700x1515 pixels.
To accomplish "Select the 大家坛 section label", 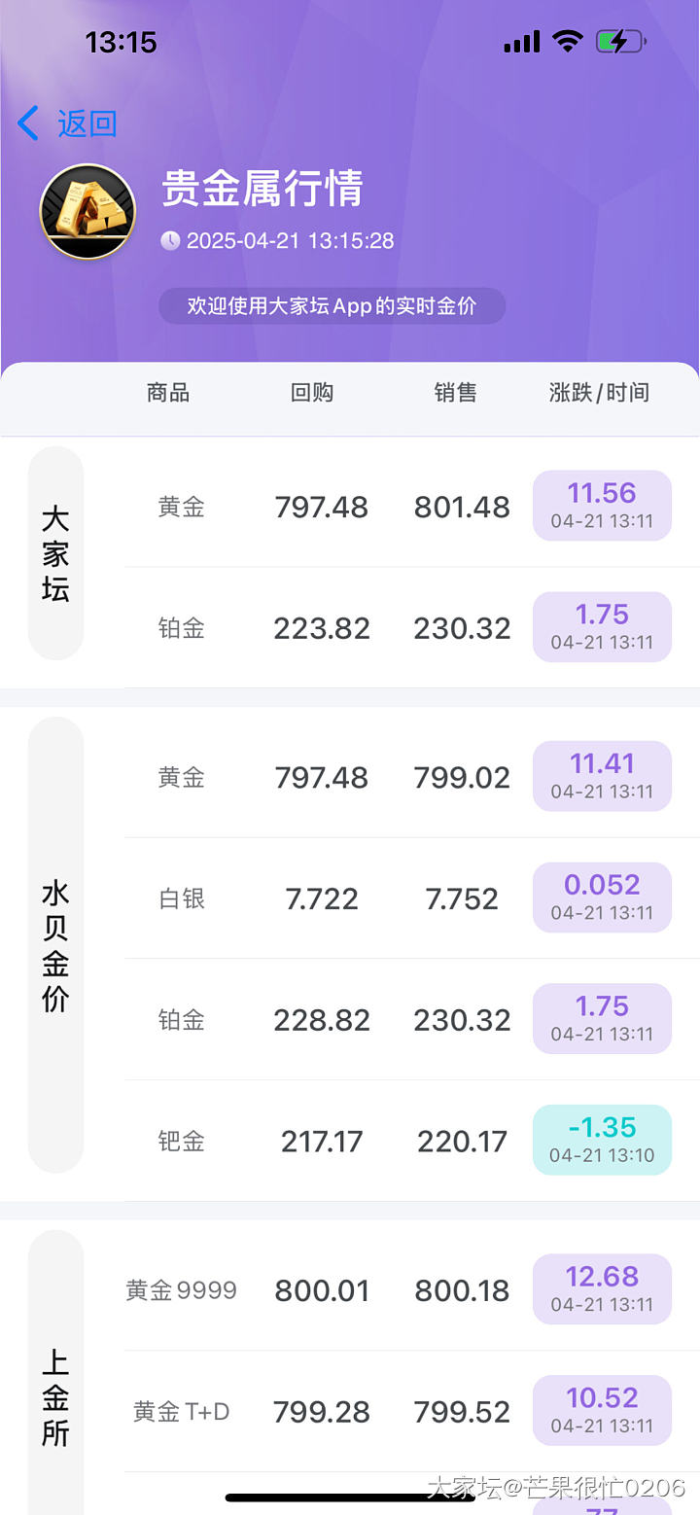I will point(55,552).
